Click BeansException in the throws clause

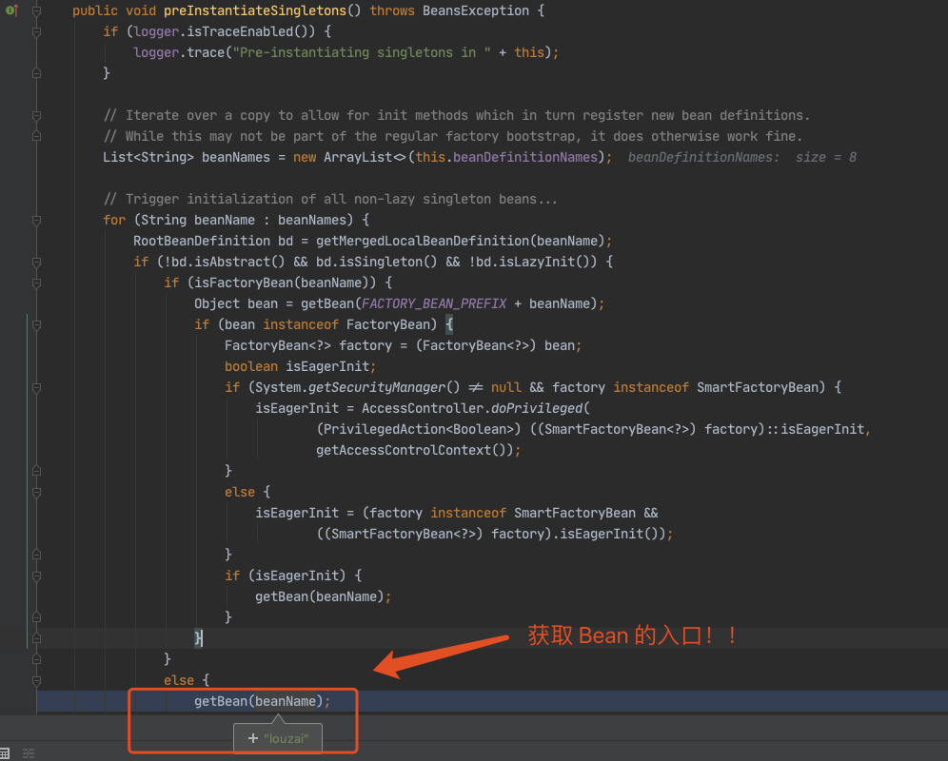[x=476, y=10]
